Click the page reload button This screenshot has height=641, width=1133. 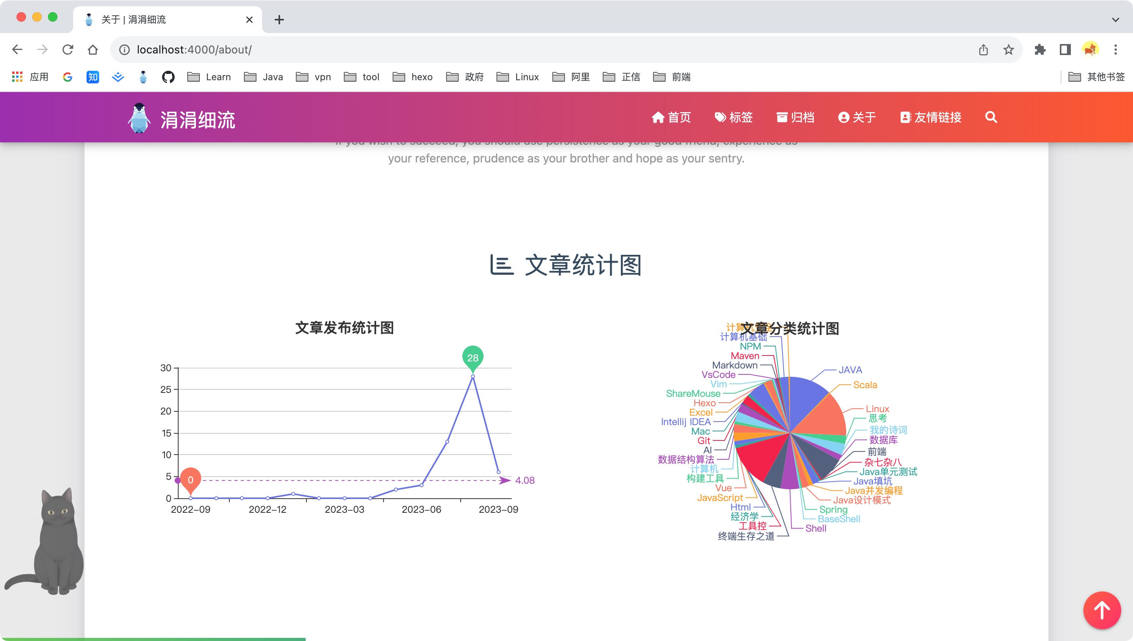click(68, 49)
